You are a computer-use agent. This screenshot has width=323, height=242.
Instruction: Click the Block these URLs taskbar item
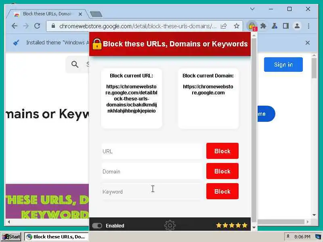56,237
